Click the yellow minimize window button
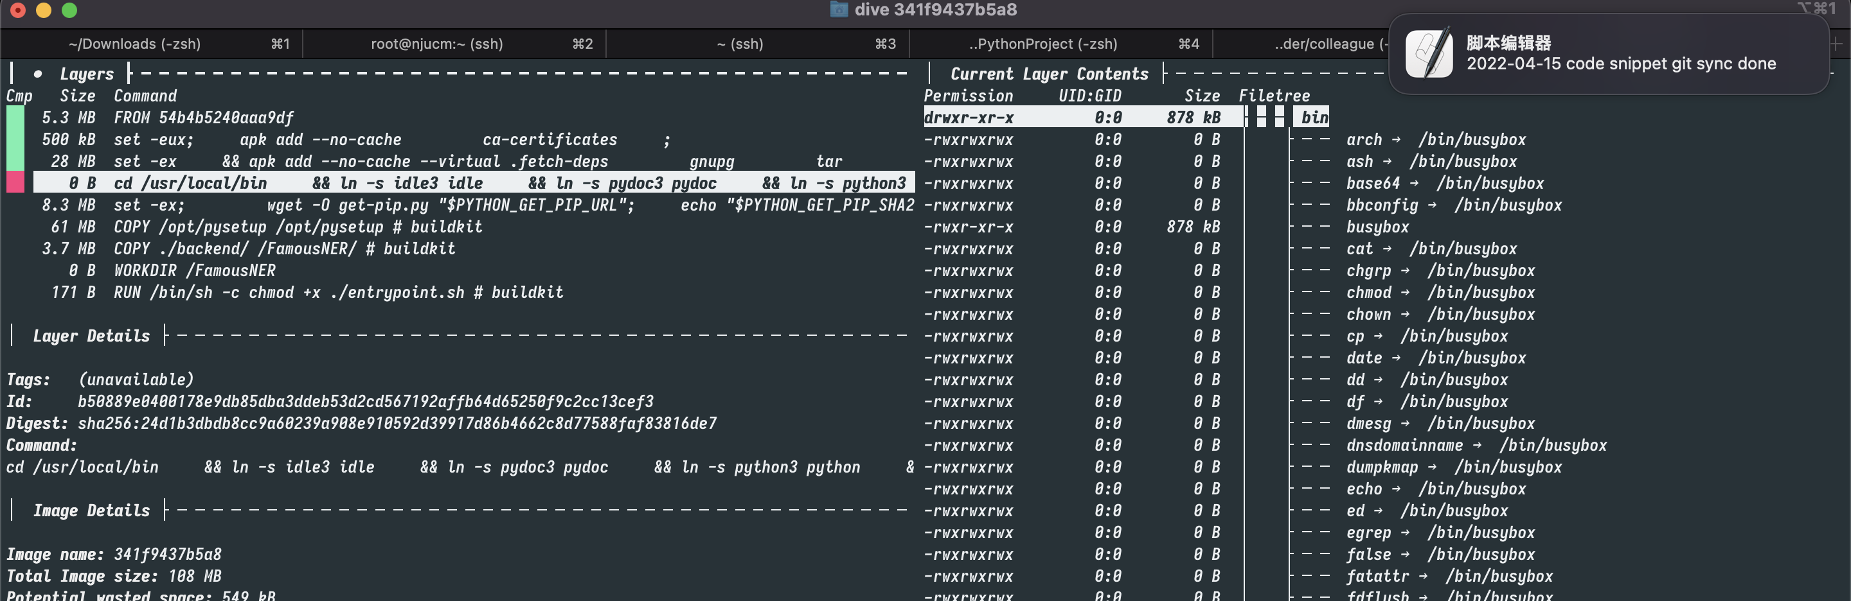1851x601 pixels. click(44, 10)
